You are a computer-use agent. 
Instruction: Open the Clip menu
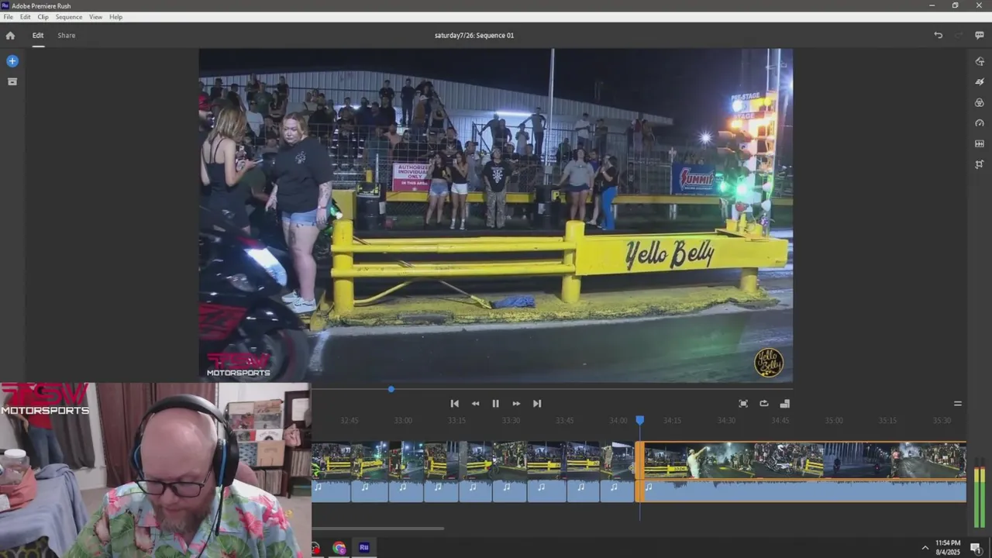point(43,17)
